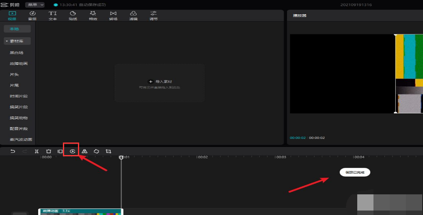This screenshot has height=215, width=423.
Task: Switch to the 特效 effects tab
Action: pyautogui.click(x=93, y=15)
